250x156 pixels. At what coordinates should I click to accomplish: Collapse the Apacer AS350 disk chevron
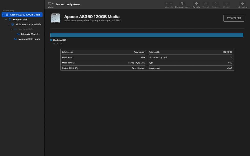point(3,15)
